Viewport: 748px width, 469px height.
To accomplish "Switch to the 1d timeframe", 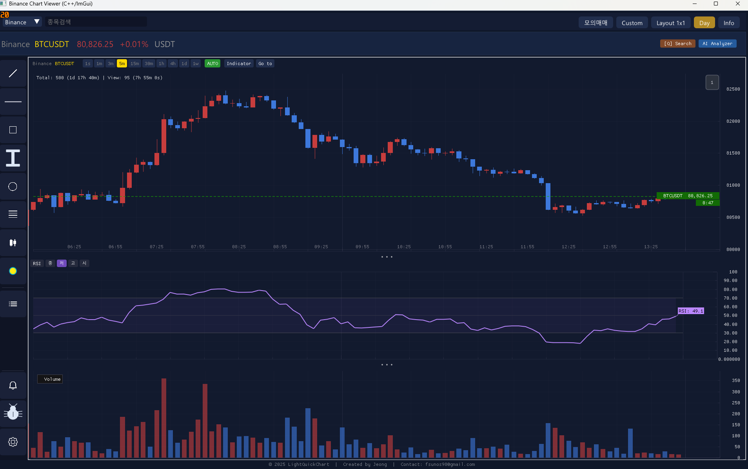I will (x=184, y=64).
